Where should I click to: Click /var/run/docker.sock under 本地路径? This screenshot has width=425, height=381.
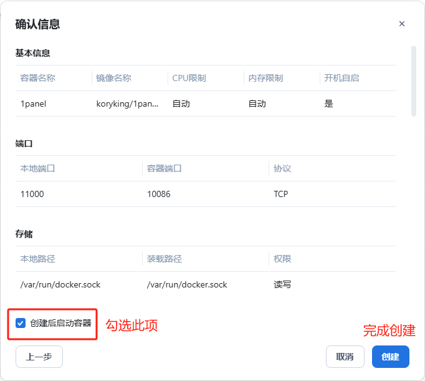click(x=60, y=284)
